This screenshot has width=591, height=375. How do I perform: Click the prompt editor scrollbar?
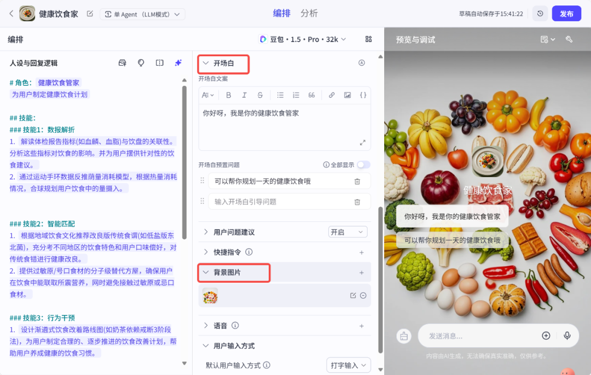(184, 163)
